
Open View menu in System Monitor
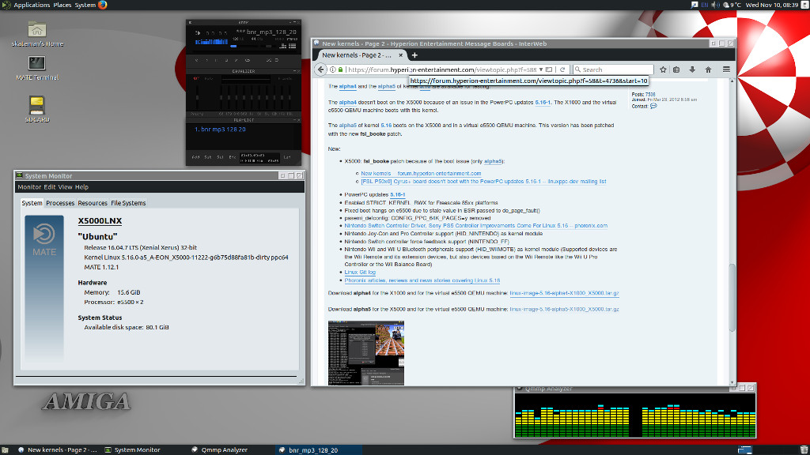tap(65, 187)
